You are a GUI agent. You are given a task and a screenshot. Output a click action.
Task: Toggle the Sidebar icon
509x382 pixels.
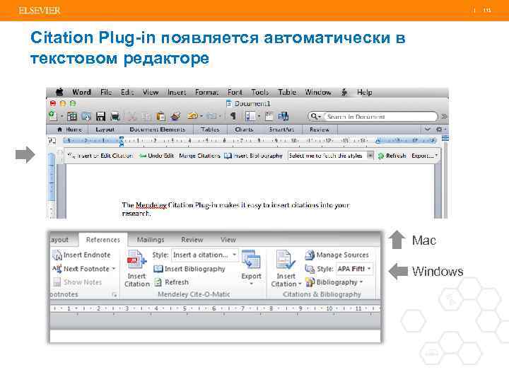tap(250, 116)
